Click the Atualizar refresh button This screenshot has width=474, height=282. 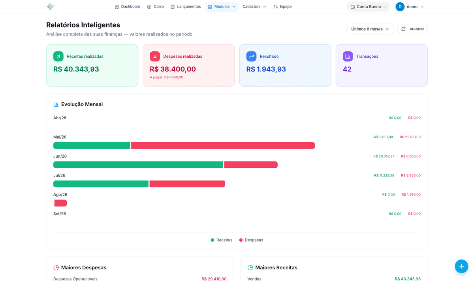tap(412, 29)
